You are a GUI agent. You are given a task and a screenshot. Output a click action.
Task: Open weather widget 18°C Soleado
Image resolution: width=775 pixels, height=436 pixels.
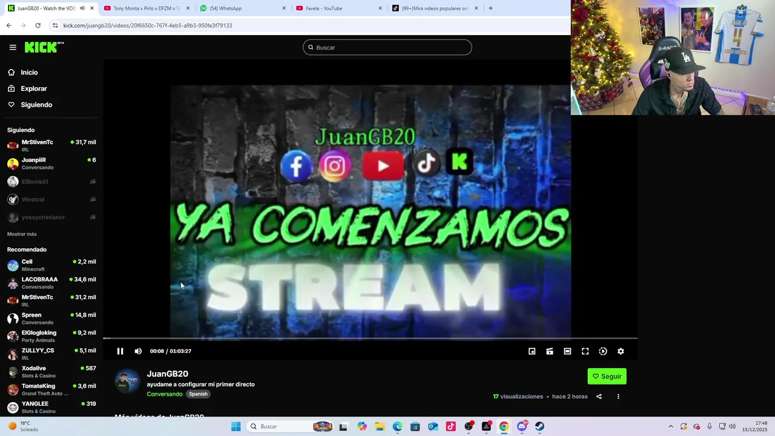pyautogui.click(x=23, y=426)
